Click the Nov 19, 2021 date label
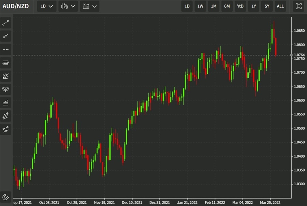The image size is (307, 206). (x=104, y=203)
